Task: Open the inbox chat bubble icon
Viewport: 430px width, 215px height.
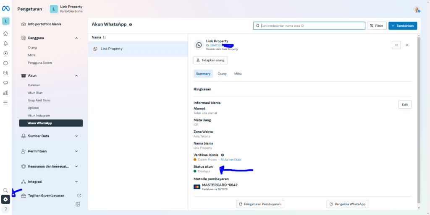Action: pos(5,63)
